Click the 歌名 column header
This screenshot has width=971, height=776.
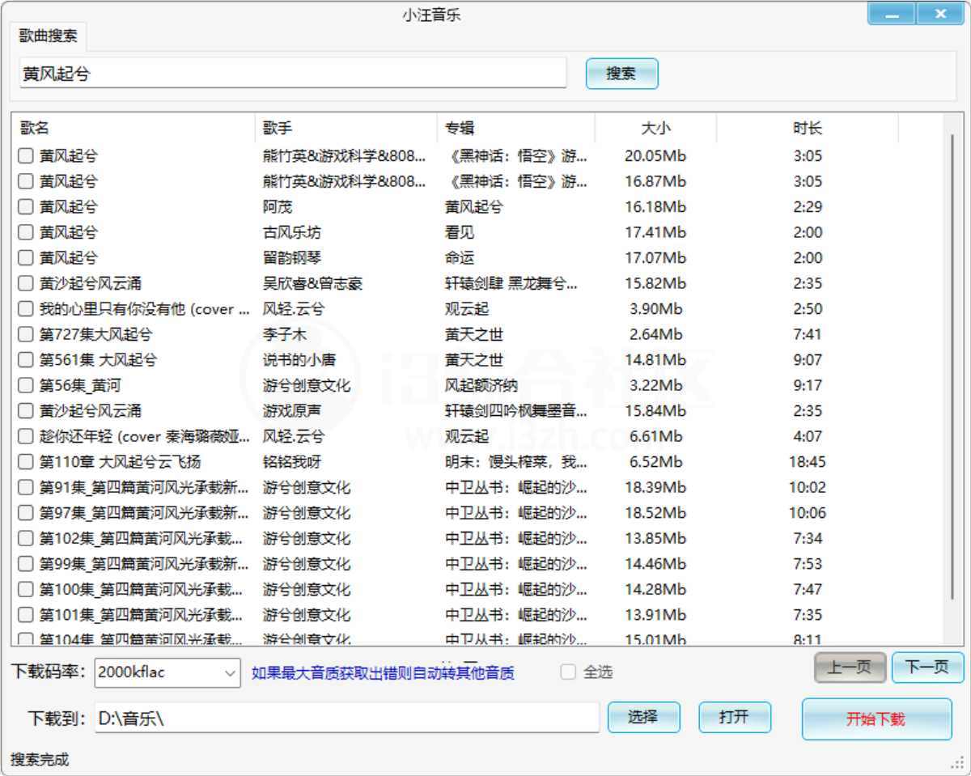[134, 128]
